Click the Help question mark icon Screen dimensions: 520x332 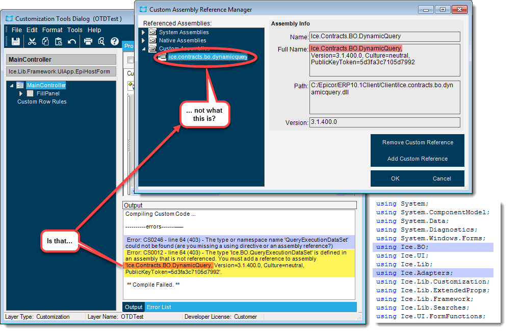click(x=114, y=41)
